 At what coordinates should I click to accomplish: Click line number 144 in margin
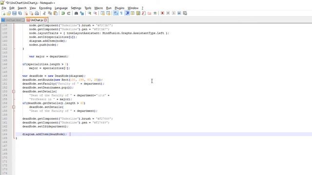(5, 56)
